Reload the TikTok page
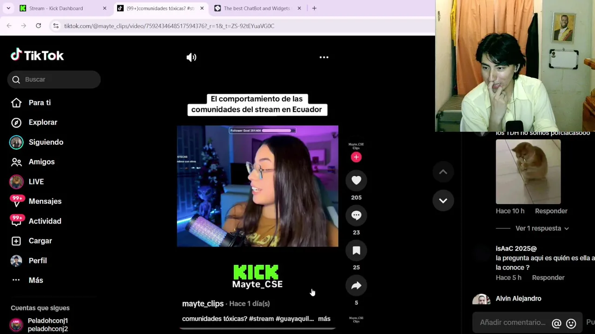 39,26
